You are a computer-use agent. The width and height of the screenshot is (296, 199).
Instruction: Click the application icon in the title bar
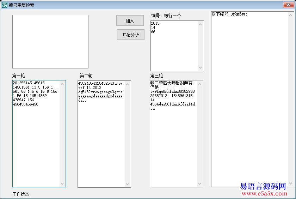(x=4, y=5)
